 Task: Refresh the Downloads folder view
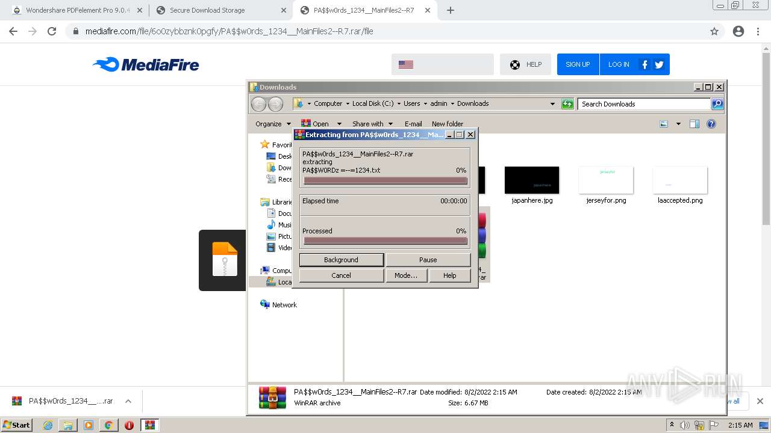(567, 104)
